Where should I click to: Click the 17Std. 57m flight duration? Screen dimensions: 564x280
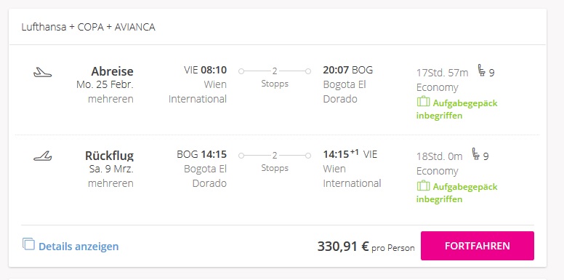[443, 73]
